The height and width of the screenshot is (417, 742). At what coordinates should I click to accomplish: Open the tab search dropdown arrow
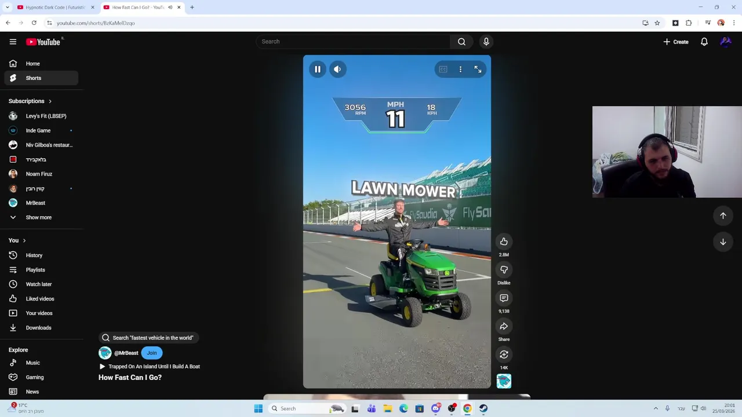click(x=7, y=8)
